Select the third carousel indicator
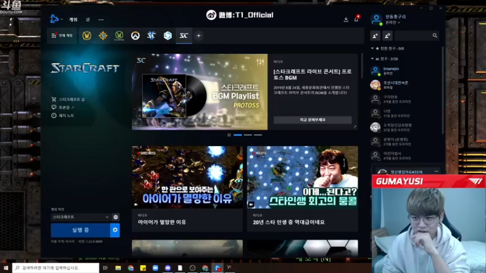The height and width of the screenshot is (273, 486). tap(258, 135)
